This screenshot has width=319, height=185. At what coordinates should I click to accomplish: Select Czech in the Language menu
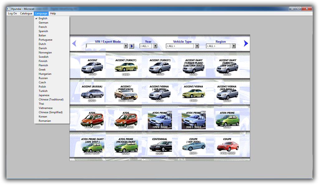tap(52, 82)
